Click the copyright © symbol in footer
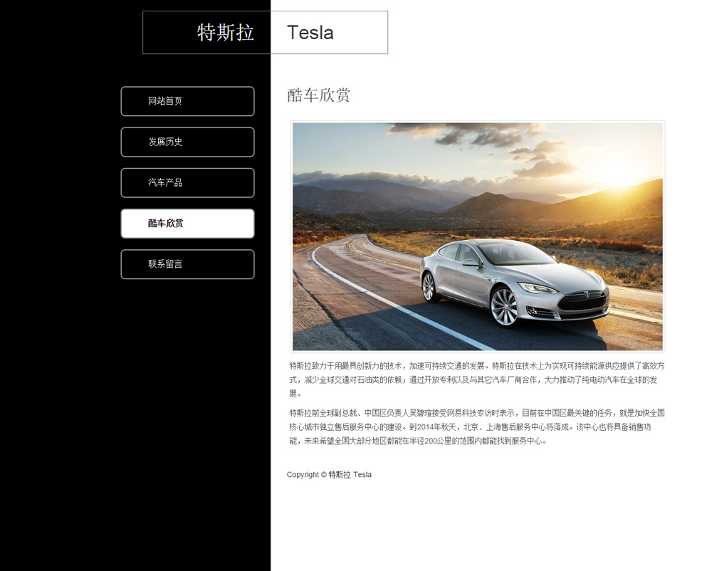Viewport: 712px width, 571px height. (324, 475)
